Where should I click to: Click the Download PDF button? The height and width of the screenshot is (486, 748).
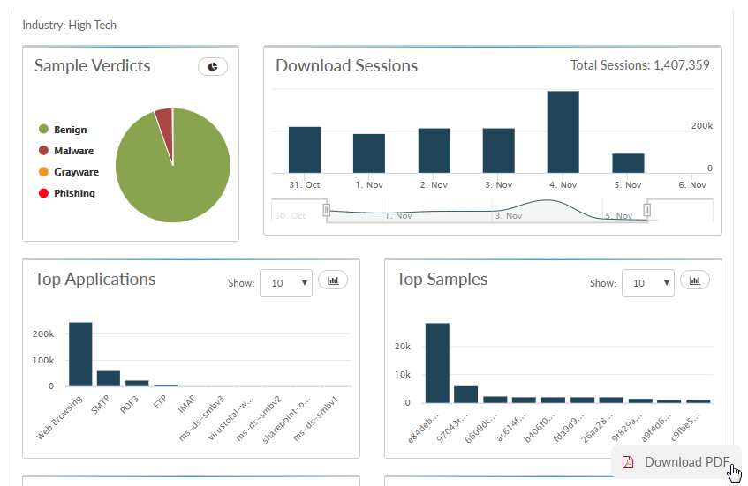pos(676,462)
